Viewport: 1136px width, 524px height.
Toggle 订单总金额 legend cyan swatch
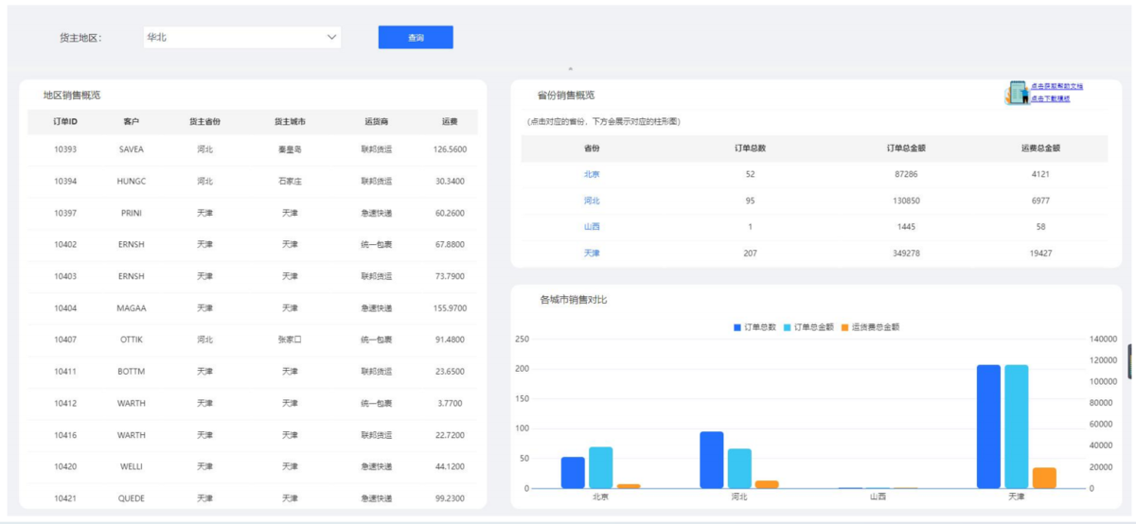[x=789, y=327]
